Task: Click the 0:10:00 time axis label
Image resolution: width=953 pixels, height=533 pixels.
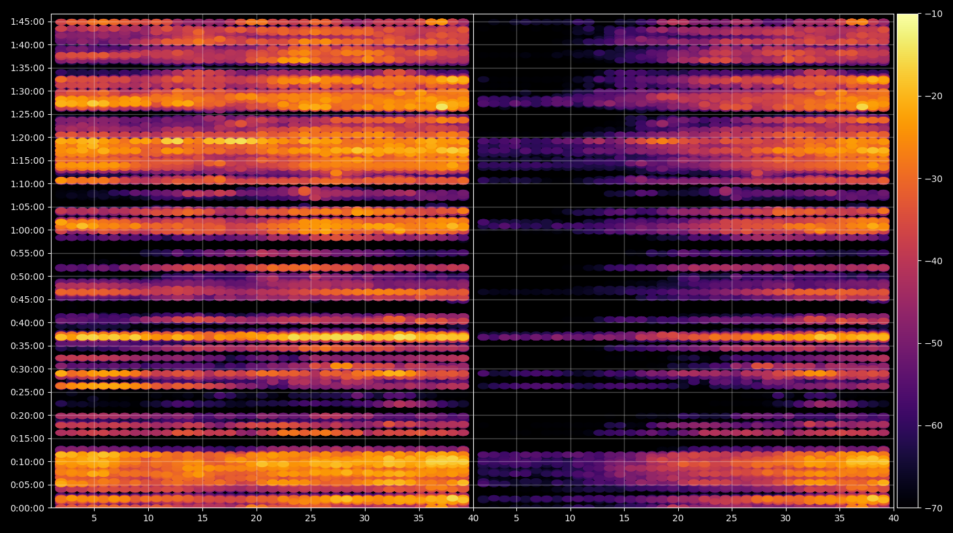Action: pos(27,462)
